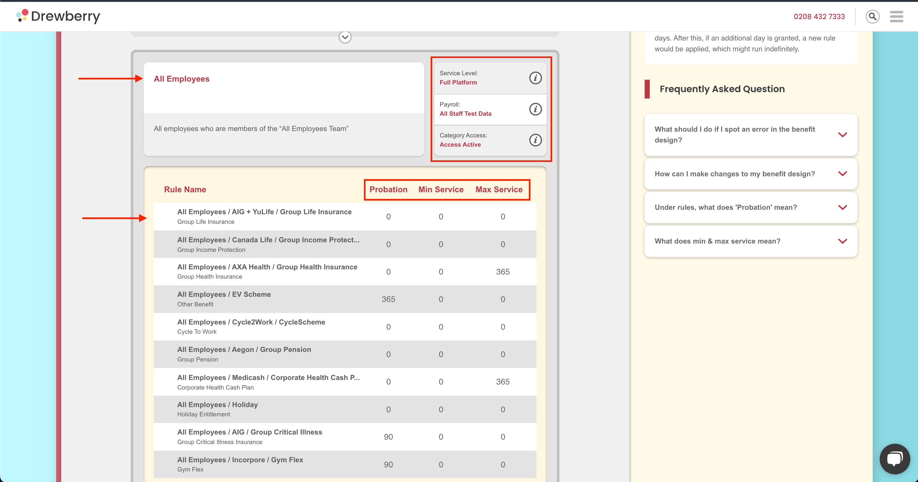Screen dimensions: 918x482
Task: Select the Cycle2Work / CycleScheme rule
Action: (344, 327)
